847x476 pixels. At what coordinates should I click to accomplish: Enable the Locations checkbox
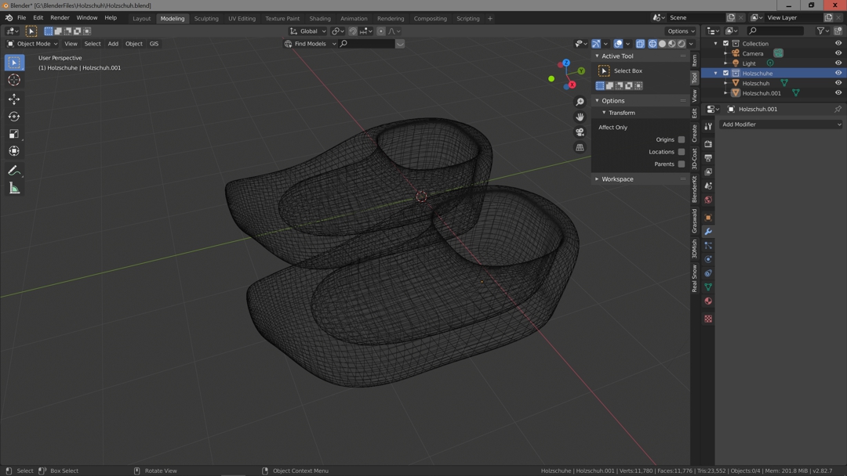(681, 152)
